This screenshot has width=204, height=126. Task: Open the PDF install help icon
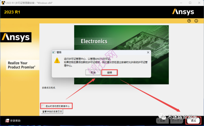click(7, 121)
